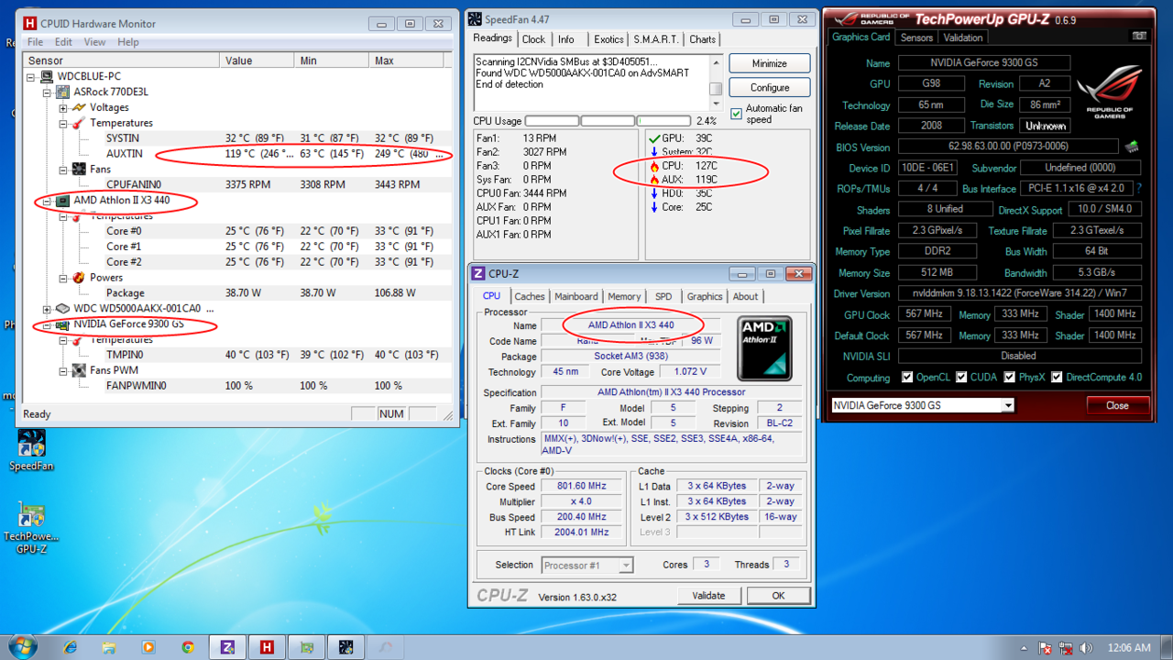
Task: Open the Edit menu in HWMonitor
Action: (x=63, y=42)
